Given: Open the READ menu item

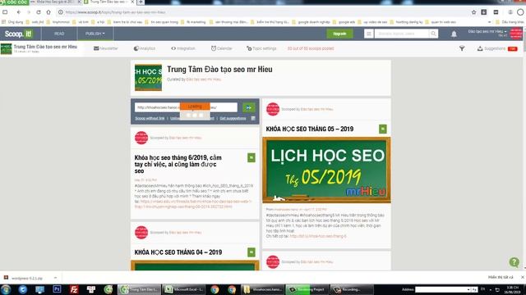Looking at the screenshot, I should [59, 34].
